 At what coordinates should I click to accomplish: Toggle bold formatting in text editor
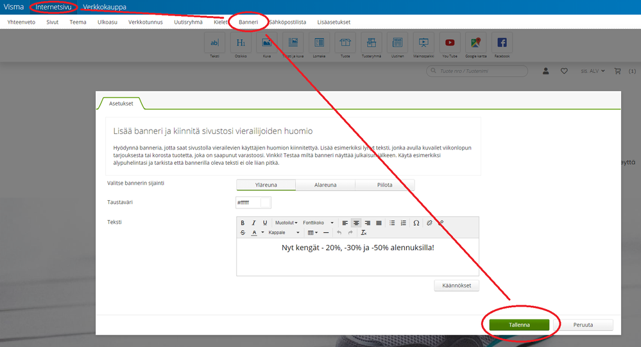pos(243,223)
